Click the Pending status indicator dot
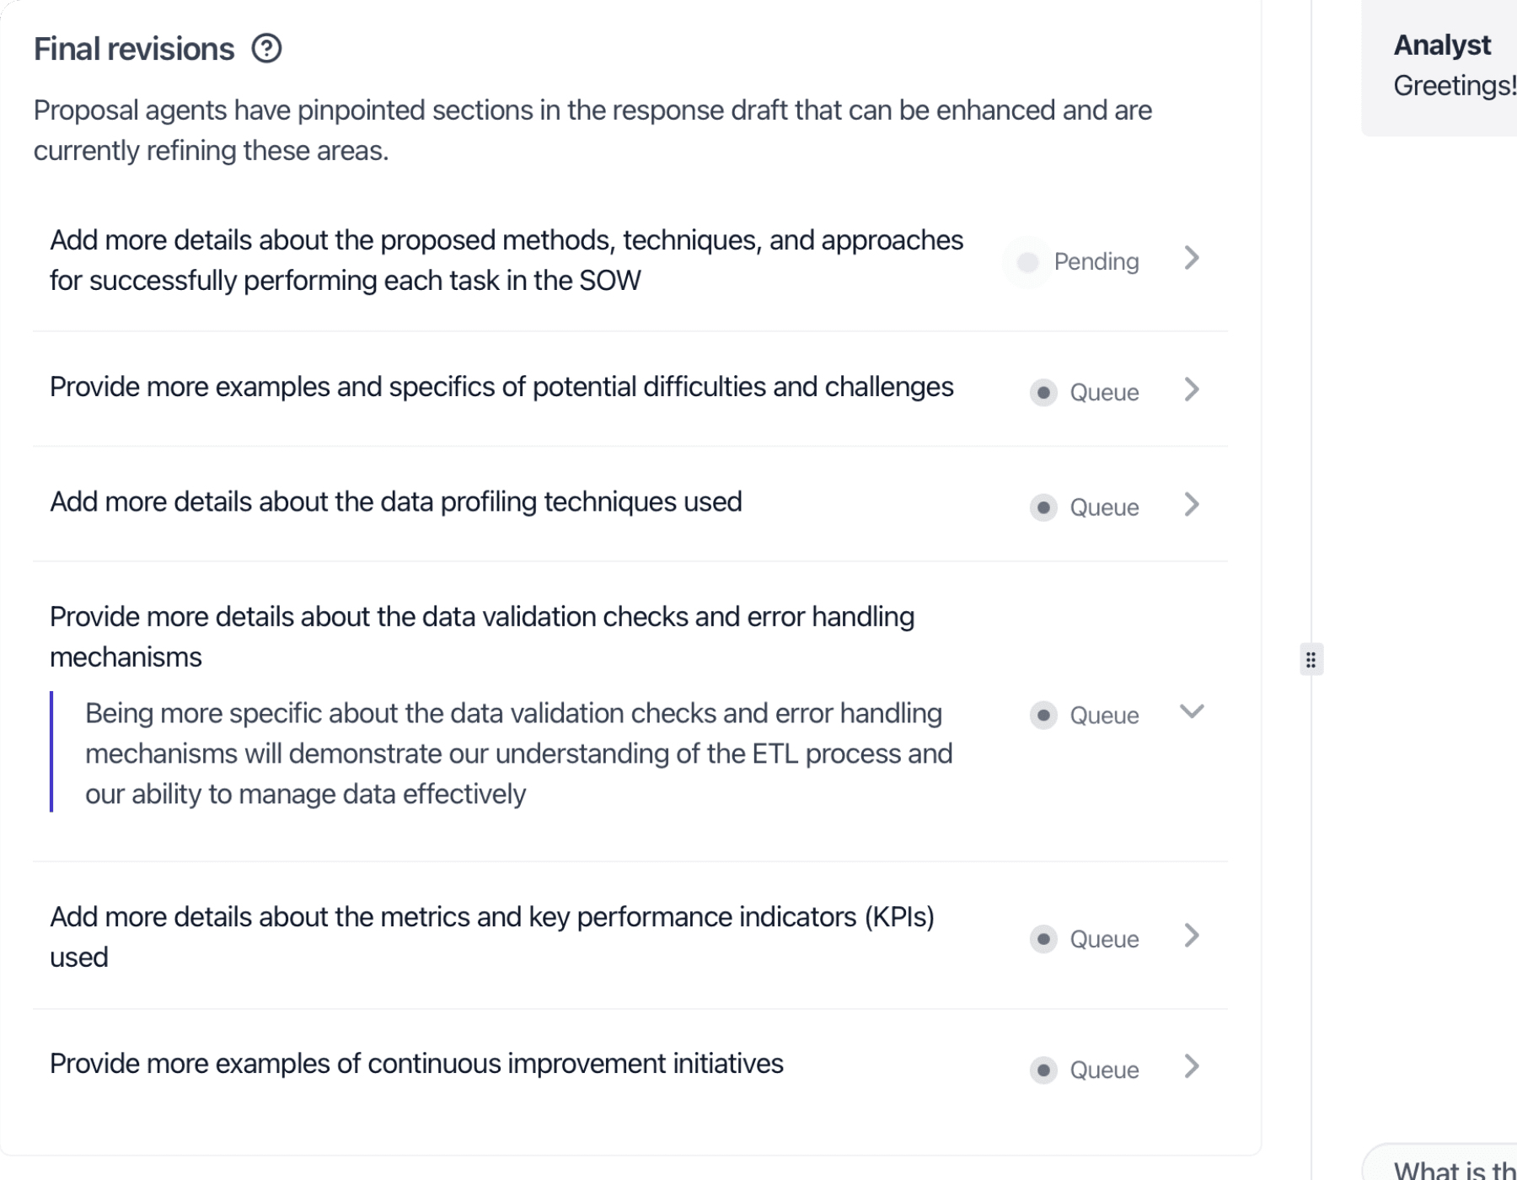The width and height of the screenshot is (1517, 1180). [1027, 262]
